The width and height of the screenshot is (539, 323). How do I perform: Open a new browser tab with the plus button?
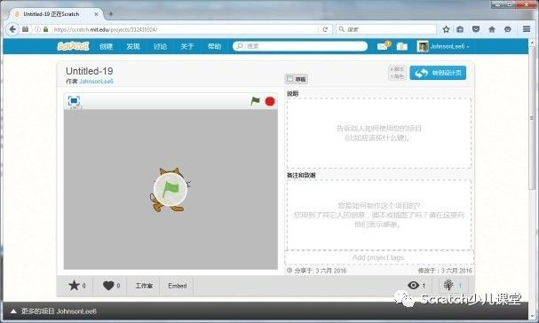click(x=111, y=14)
